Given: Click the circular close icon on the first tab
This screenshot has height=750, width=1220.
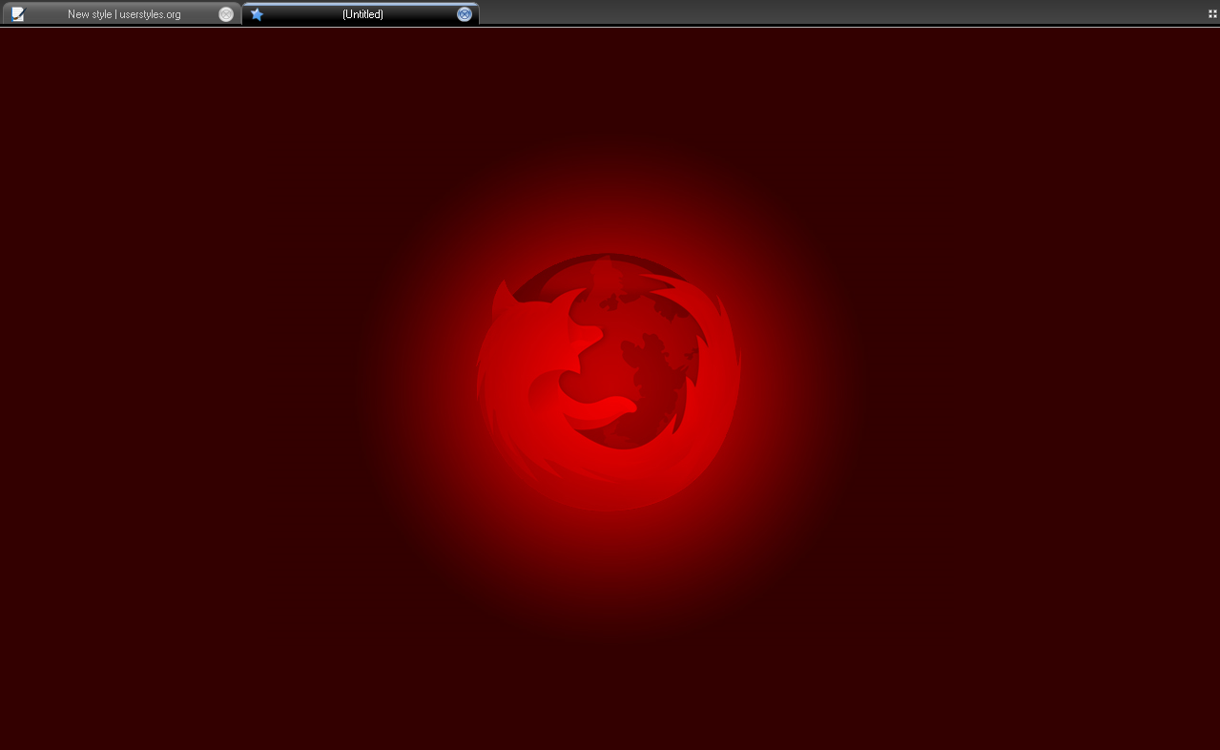Looking at the screenshot, I should (226, 13).
